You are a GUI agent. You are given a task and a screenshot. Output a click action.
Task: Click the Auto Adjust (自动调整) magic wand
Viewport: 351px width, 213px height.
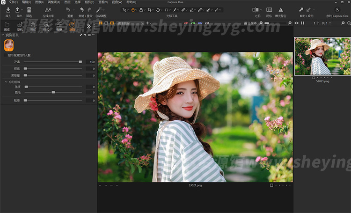pyautogui.click(x=100, y=10)
